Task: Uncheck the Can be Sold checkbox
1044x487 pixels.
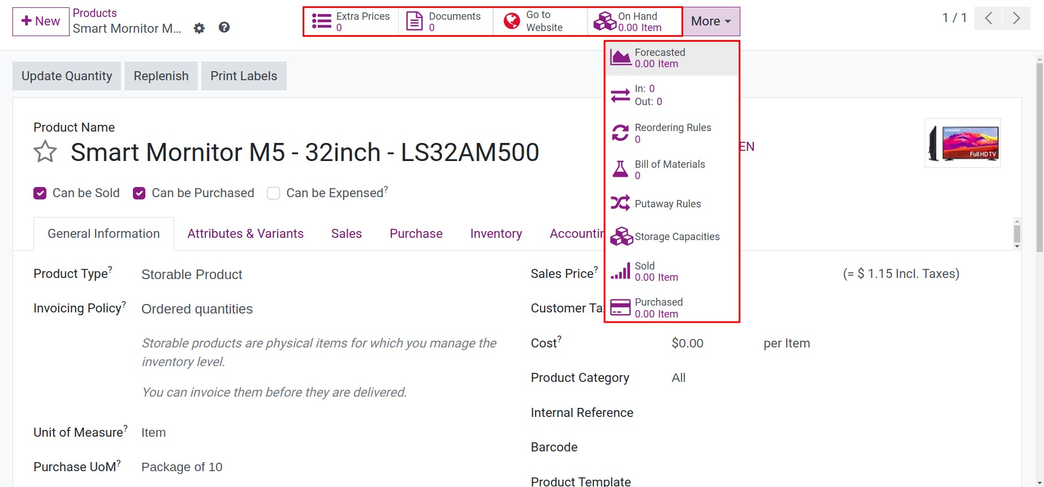Action: pos(40,193)
